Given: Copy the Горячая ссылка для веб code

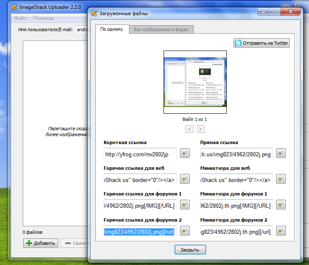Looking at the screenshot, I should (185, 179).
